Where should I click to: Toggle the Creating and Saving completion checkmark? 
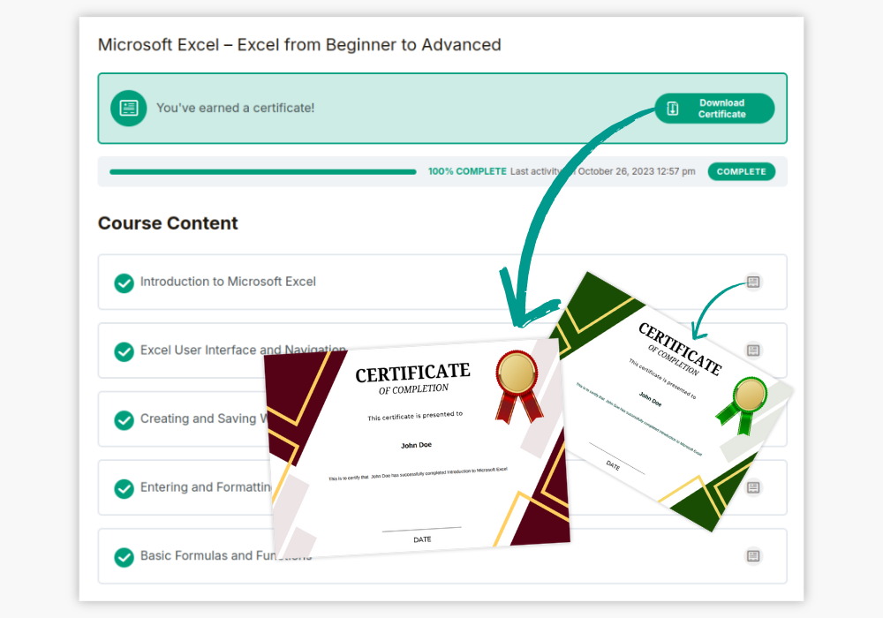125,419
